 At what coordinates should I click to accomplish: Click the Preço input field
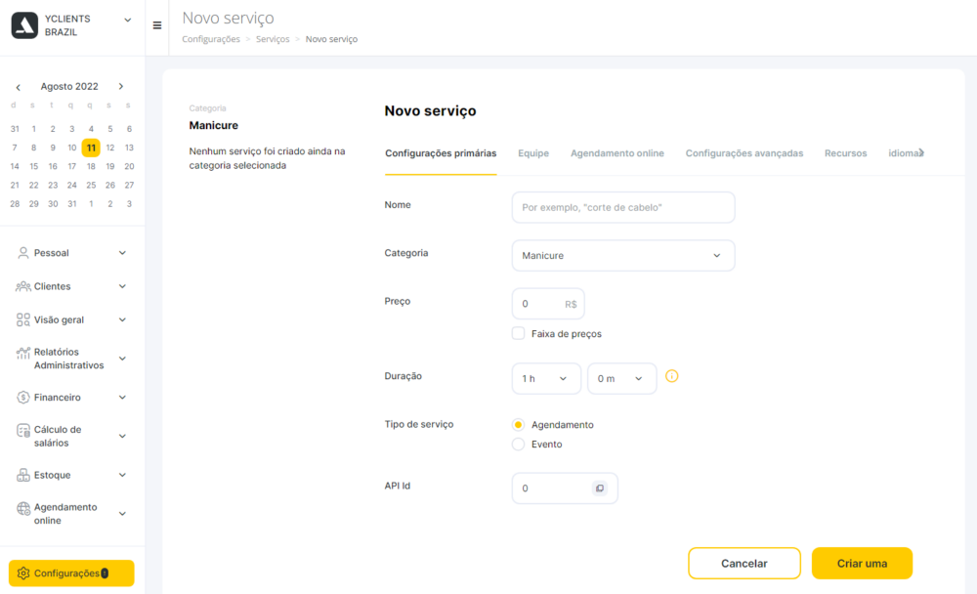tap(548, 304)
